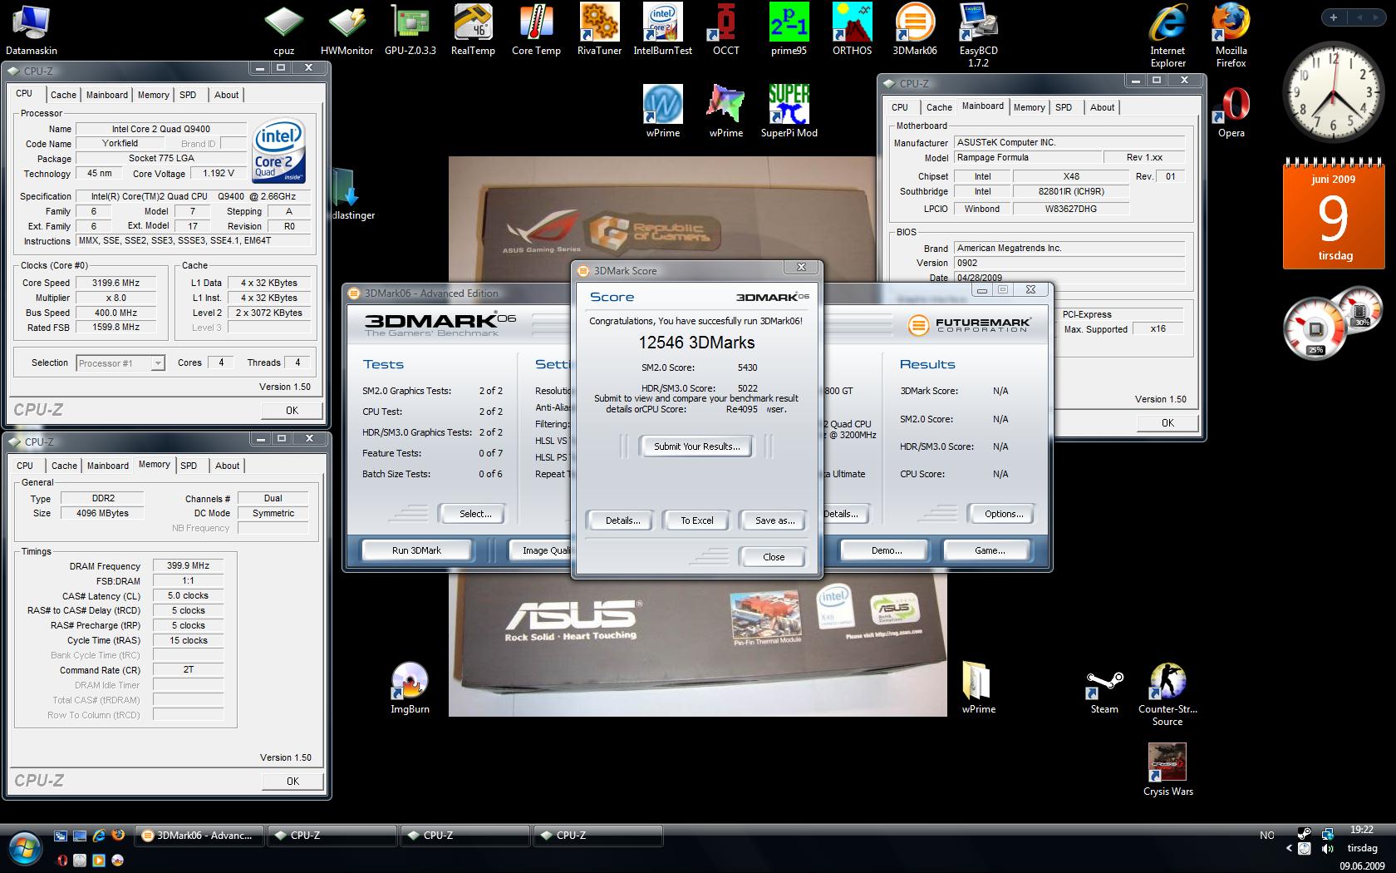Open prime95 desktop icon

pyautogui.click(x=789, y=31)
